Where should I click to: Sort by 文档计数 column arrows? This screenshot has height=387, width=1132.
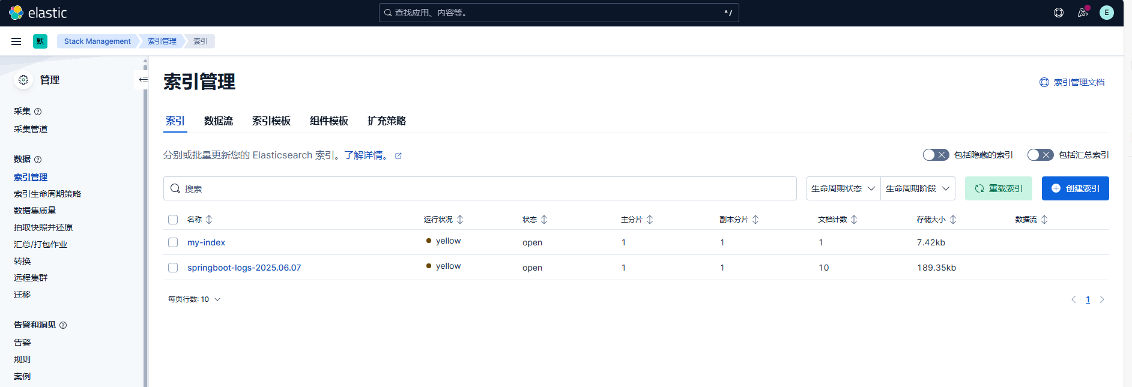click(x=854, y=220)
